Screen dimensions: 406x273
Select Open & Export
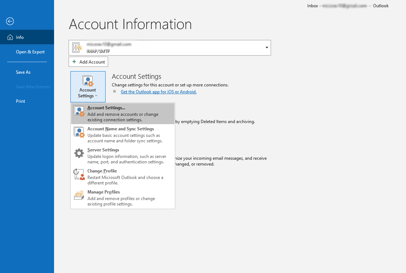[x=30, y=52]
